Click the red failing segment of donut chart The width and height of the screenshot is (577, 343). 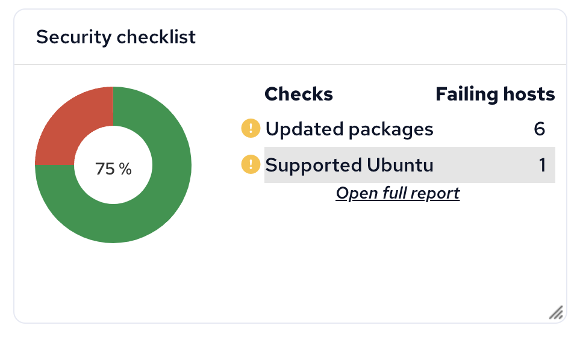tap(70, 122)
